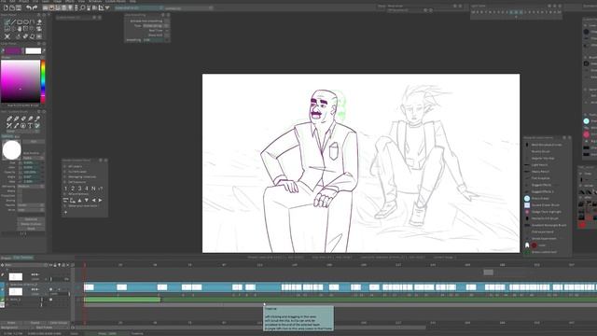Screen dimensions: 597x336
Task: Activate the color picker eyedropper
Action: (x=44, y=50)
